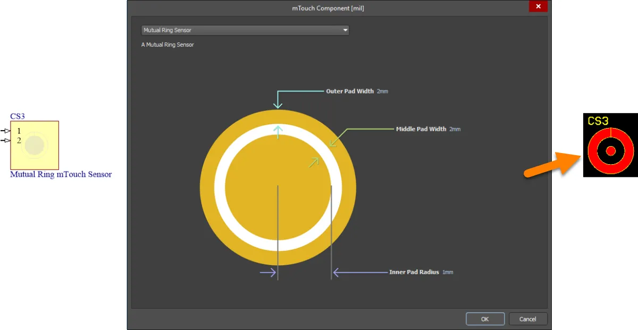
Task: Cancel the mTouch Component dialog
Action: pos(528,319)
